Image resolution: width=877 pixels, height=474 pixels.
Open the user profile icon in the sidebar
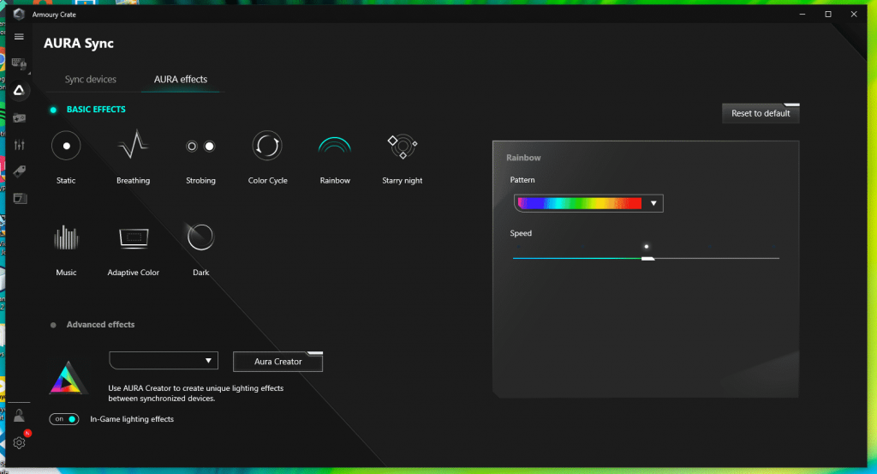tap(19, 415)
